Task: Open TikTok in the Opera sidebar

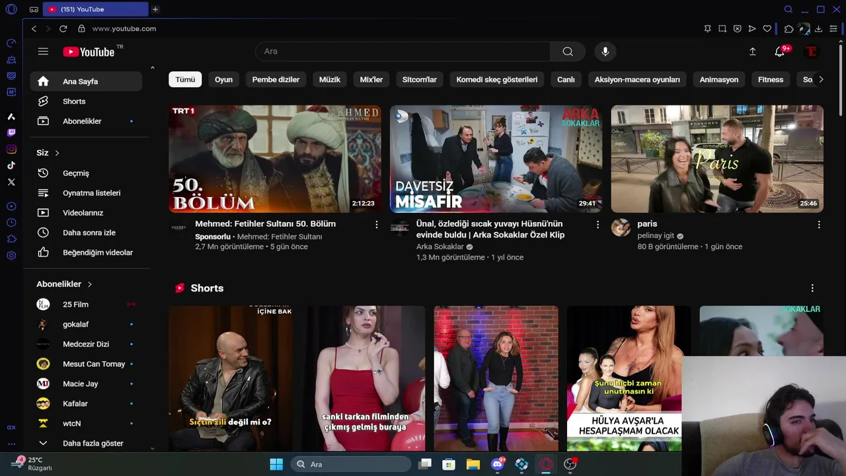Action: point(11,165)
